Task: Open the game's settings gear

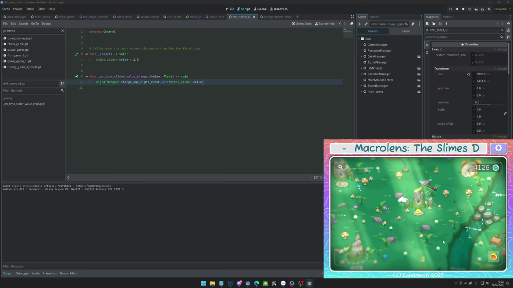Action: [x=498, y=148]
